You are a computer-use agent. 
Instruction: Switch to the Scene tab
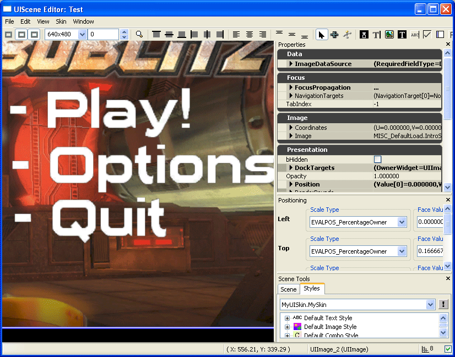(x=289, y=289)
